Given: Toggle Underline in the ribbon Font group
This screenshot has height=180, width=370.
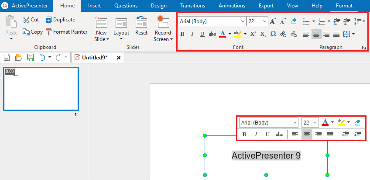Looking at the screenshot, I should [202, 34].
